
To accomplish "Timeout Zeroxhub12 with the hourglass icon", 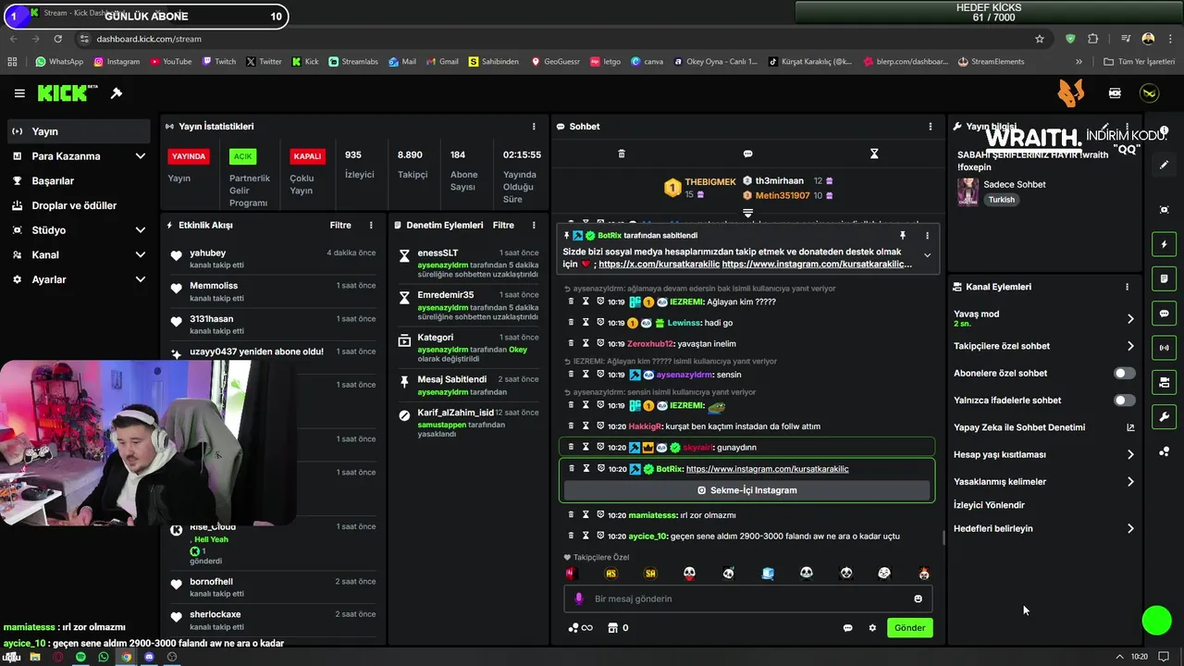I will (x=586, y=343).
